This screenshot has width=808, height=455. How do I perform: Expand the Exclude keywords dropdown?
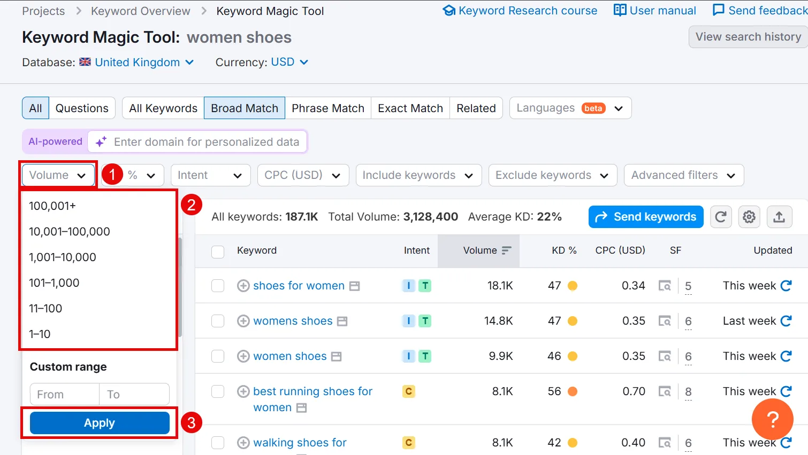[x=553, y=175]
